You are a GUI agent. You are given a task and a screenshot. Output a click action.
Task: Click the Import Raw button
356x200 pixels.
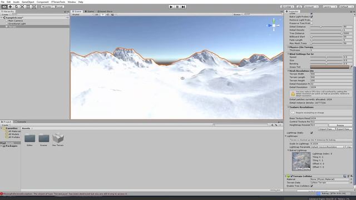pos(327,129)
